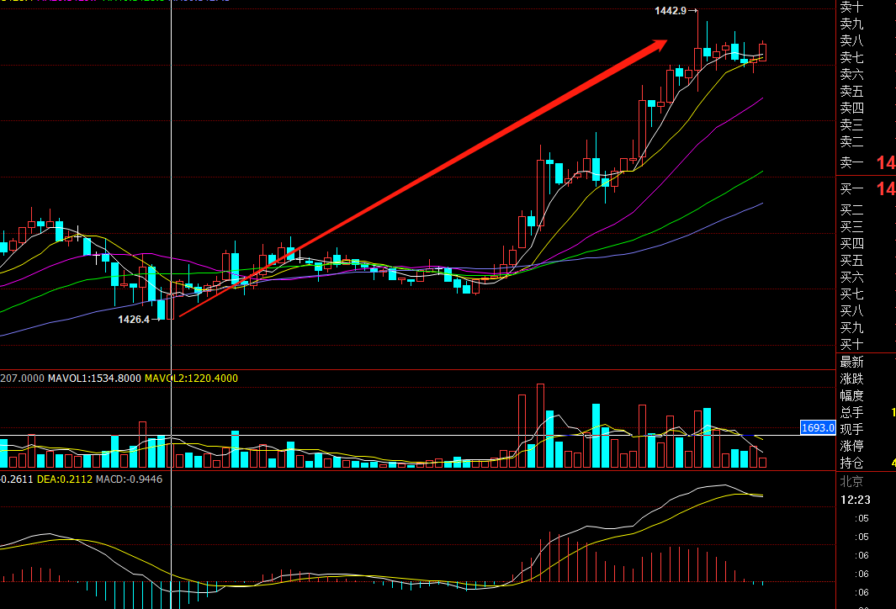Click the 卖四 ask level label
This screenshot has height=609, width=896.
coord(852,108)
